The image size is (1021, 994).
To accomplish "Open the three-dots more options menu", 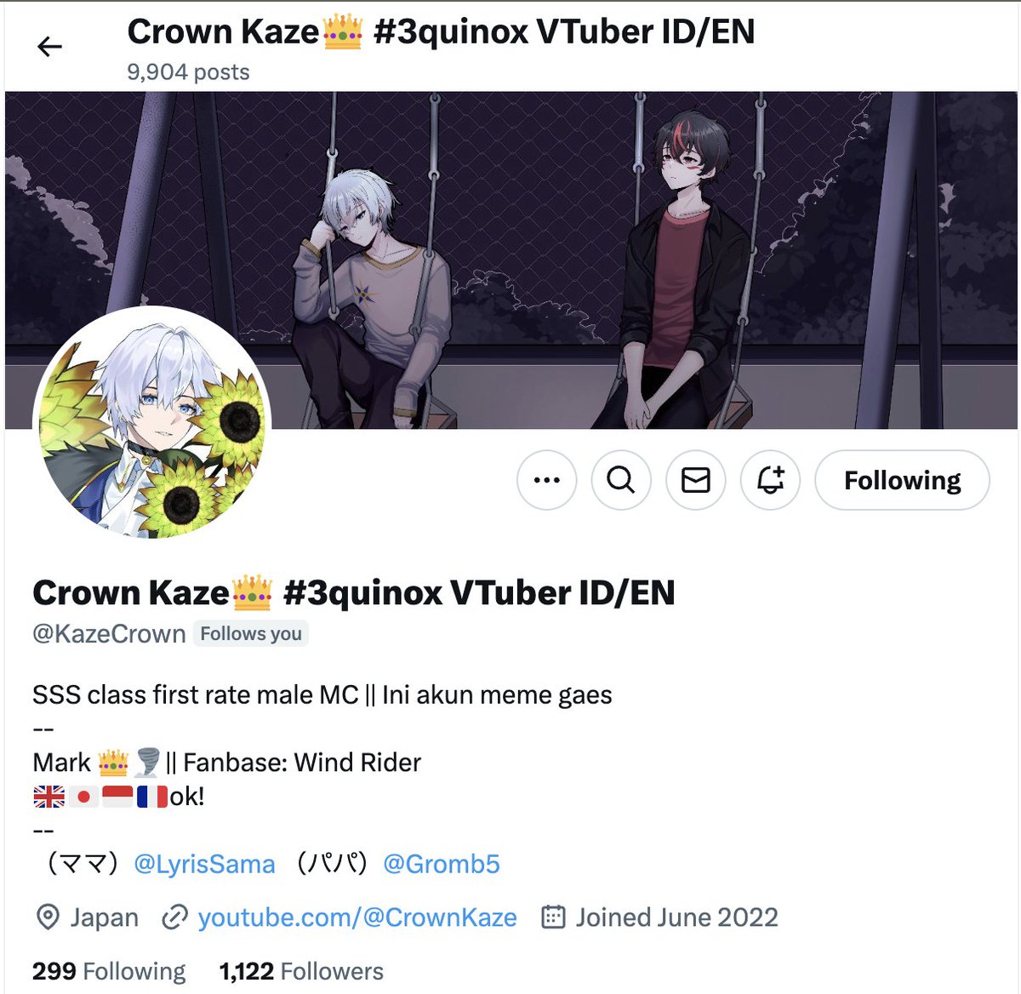I will click(x=546, y=480).
